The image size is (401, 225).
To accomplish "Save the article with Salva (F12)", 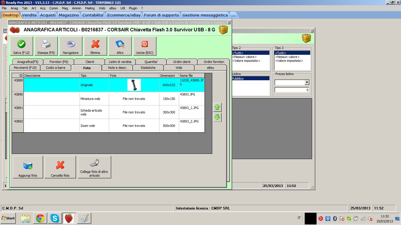I will (x=21, y=46).
